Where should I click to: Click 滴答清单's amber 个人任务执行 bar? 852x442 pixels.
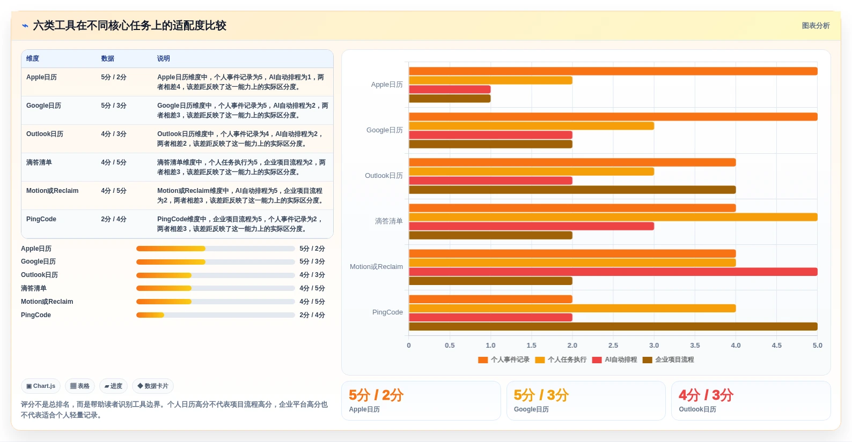point(613,217)
